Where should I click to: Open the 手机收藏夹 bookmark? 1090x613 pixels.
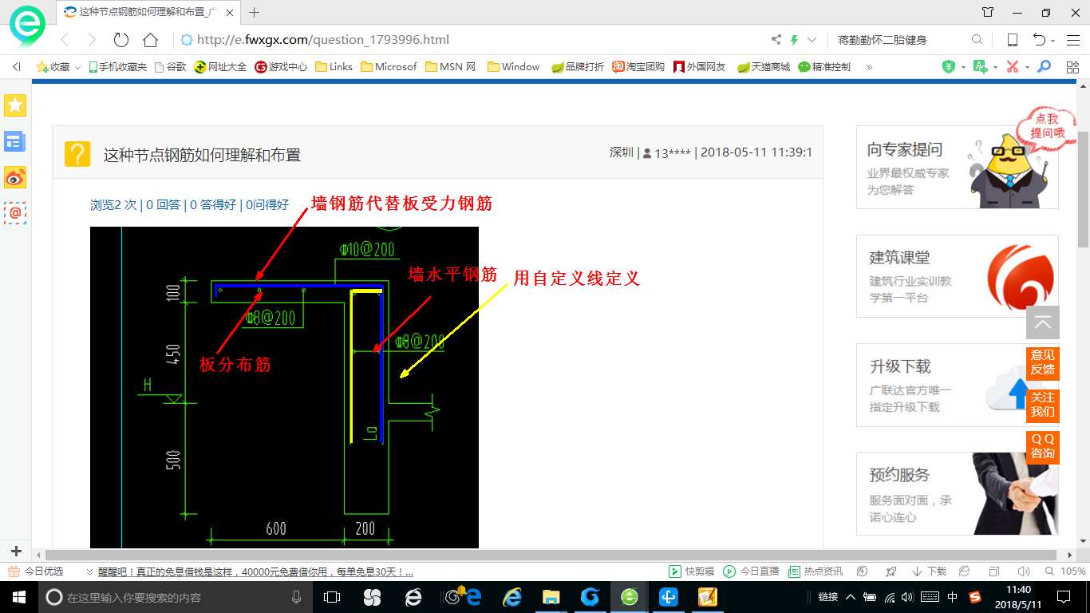117,67
